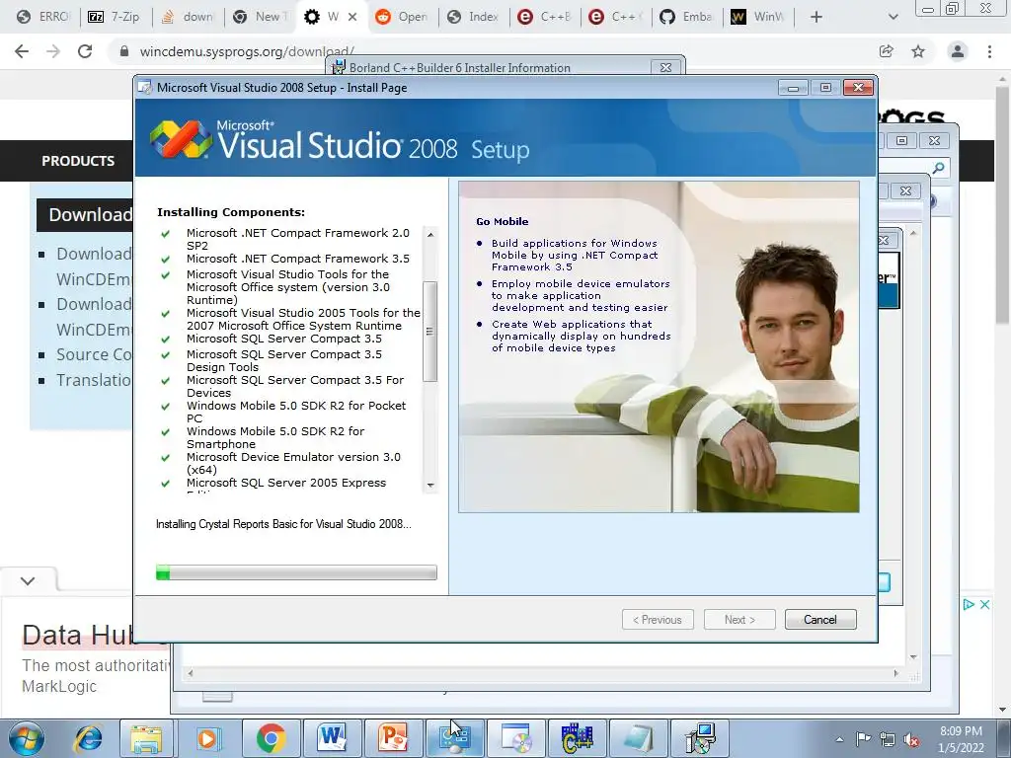Click the Go Mobile promotional image
This screenshot has width=1011, height=758.
[659, 346]
